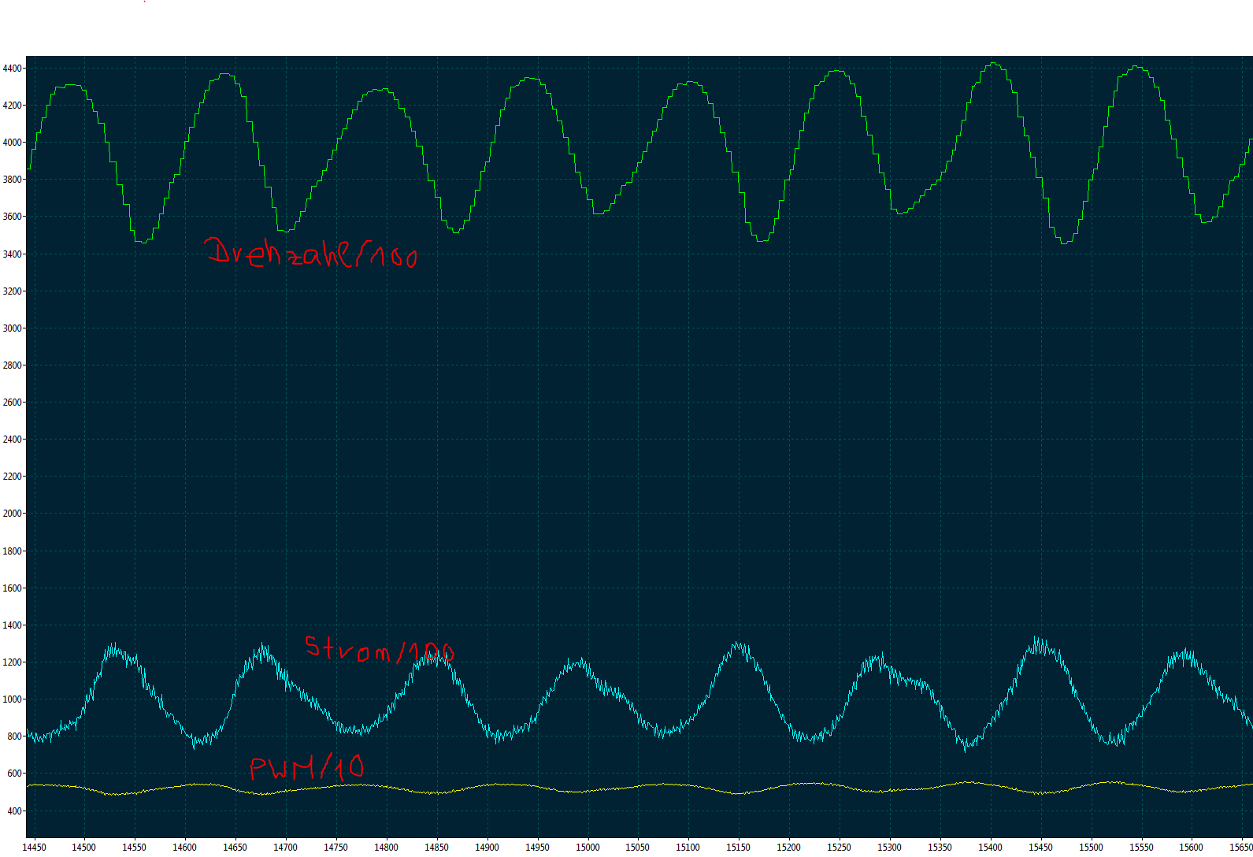Click the 400 label on the y-axis
Viewport: 1253px width, 857px height.
point(15,811)
